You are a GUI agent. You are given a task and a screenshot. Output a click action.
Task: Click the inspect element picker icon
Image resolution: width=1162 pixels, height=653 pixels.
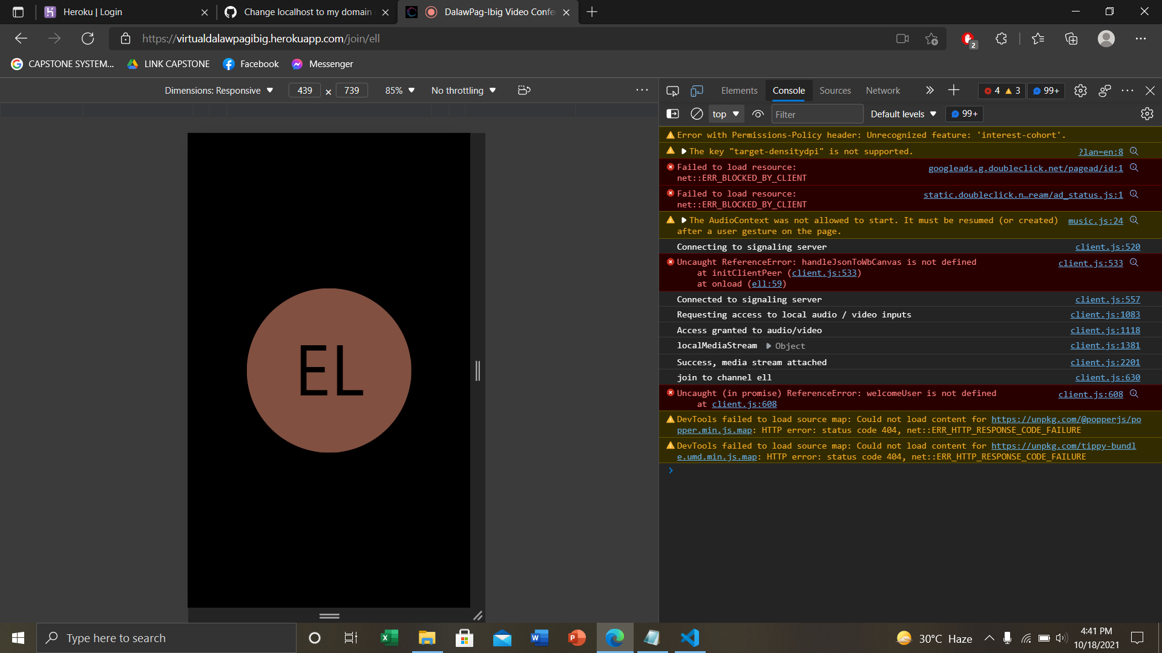click(x=672, y=91)
